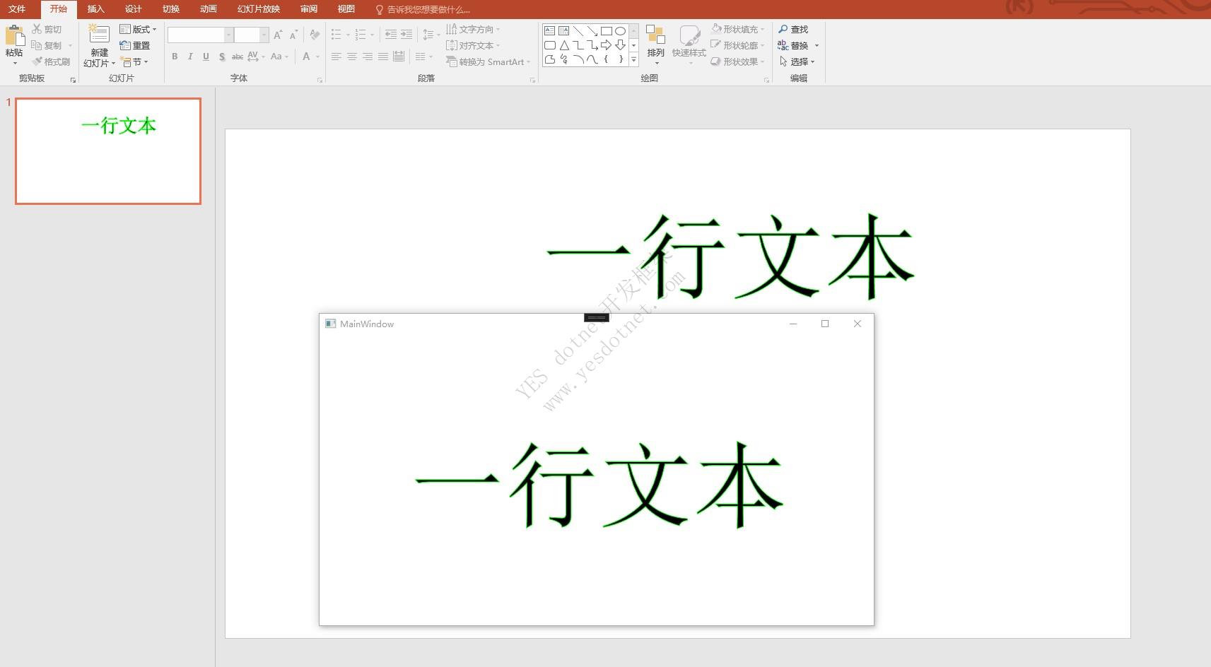
Task: Select the arrow line shape
Action: coord(592,31)
